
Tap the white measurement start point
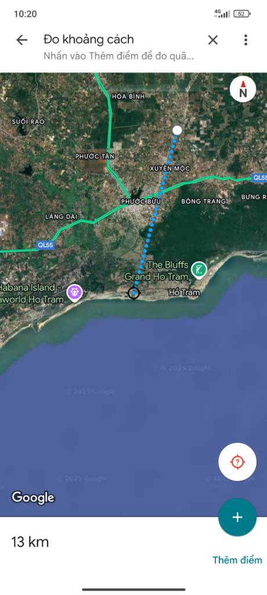click(177, 131)
